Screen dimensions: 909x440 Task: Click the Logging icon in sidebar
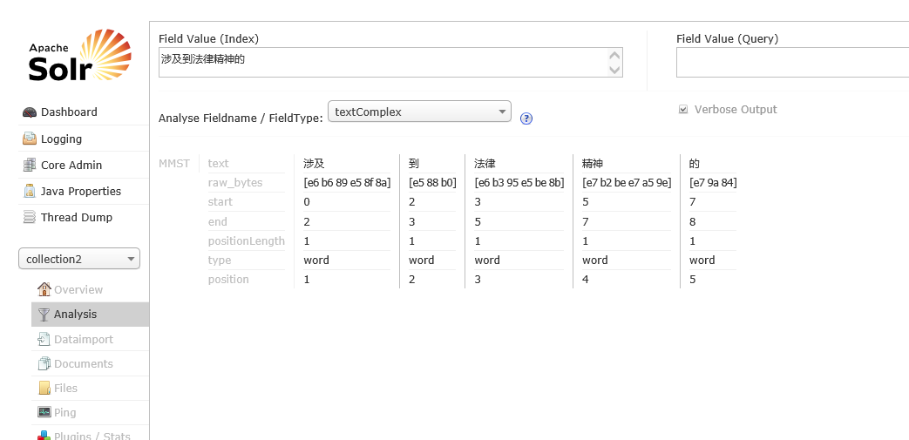click(x=29, y=139)
